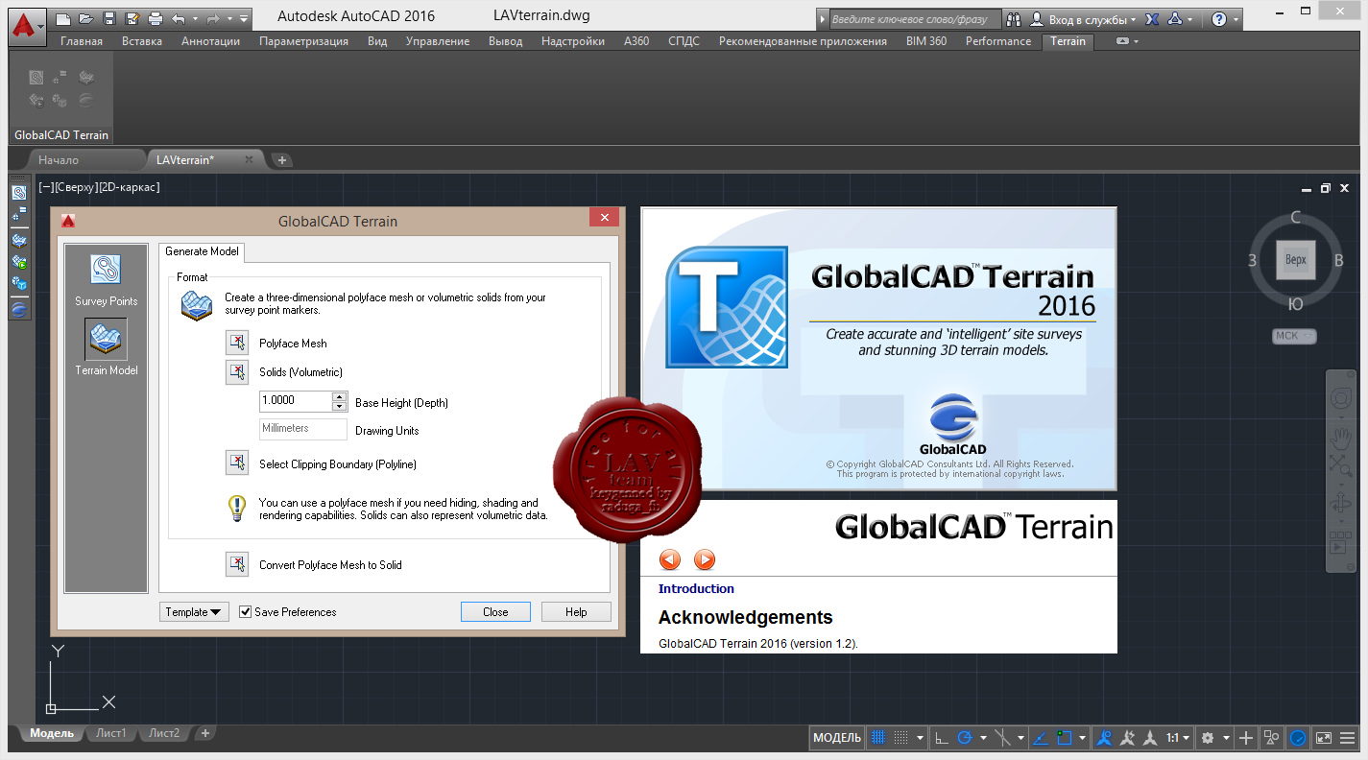Click the [Сверху] viewport view control
Viewport: 1368px width, 760px height.
coord(75,187)
